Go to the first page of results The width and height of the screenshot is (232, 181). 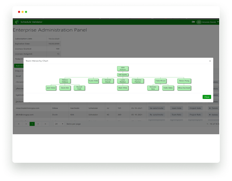click(x=19, y=124)
